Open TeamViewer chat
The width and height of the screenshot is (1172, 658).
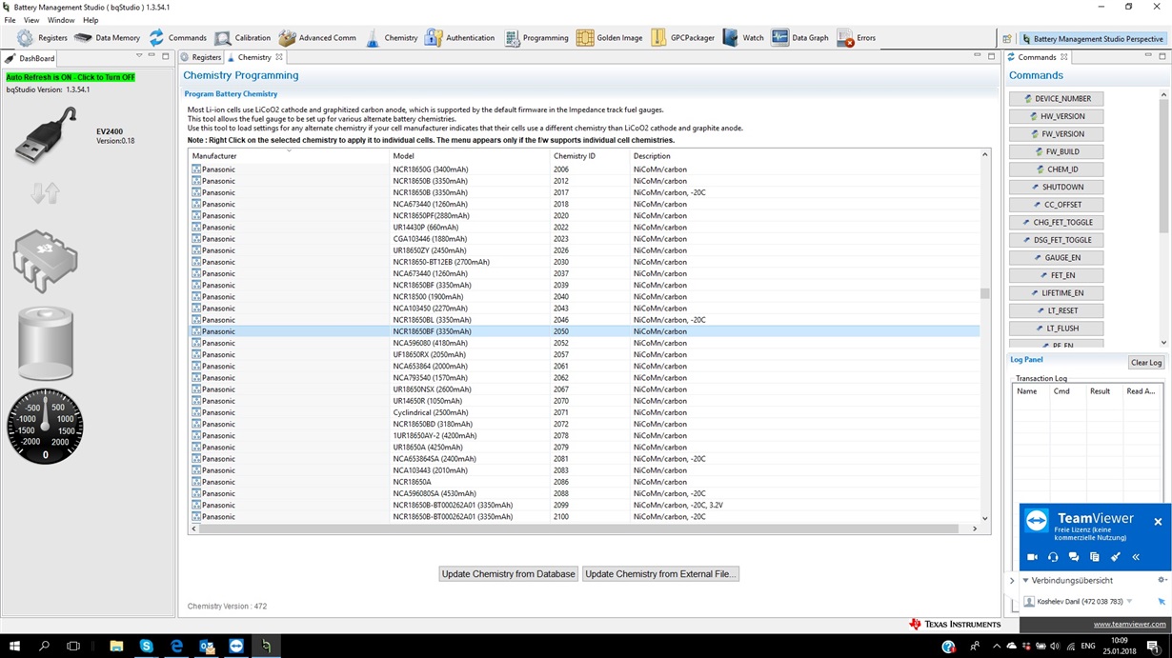point(1074,557)
